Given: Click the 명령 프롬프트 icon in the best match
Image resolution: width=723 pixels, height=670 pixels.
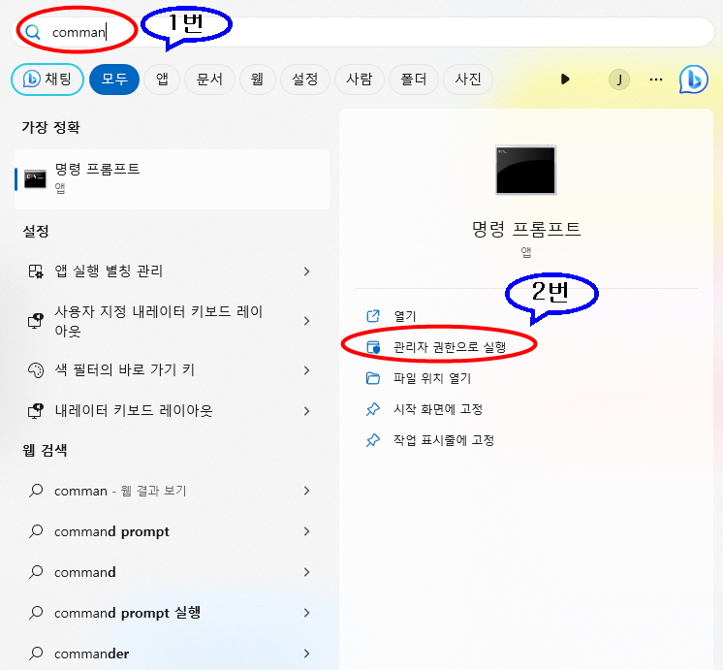Looking at the screenshot, I should point(35,179).
